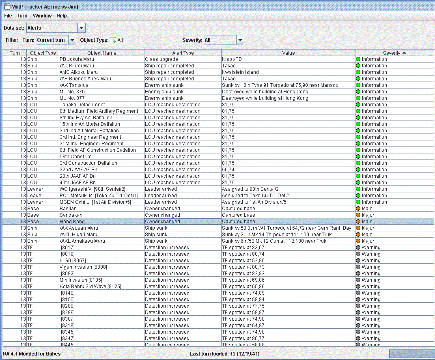Click the Object Type filter icon
Viewport: 435px width, 360px height.
(x=113, y=40)
